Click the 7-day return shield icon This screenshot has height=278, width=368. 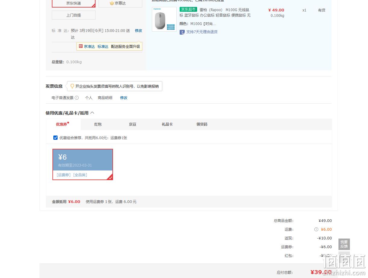pos(182,32)
